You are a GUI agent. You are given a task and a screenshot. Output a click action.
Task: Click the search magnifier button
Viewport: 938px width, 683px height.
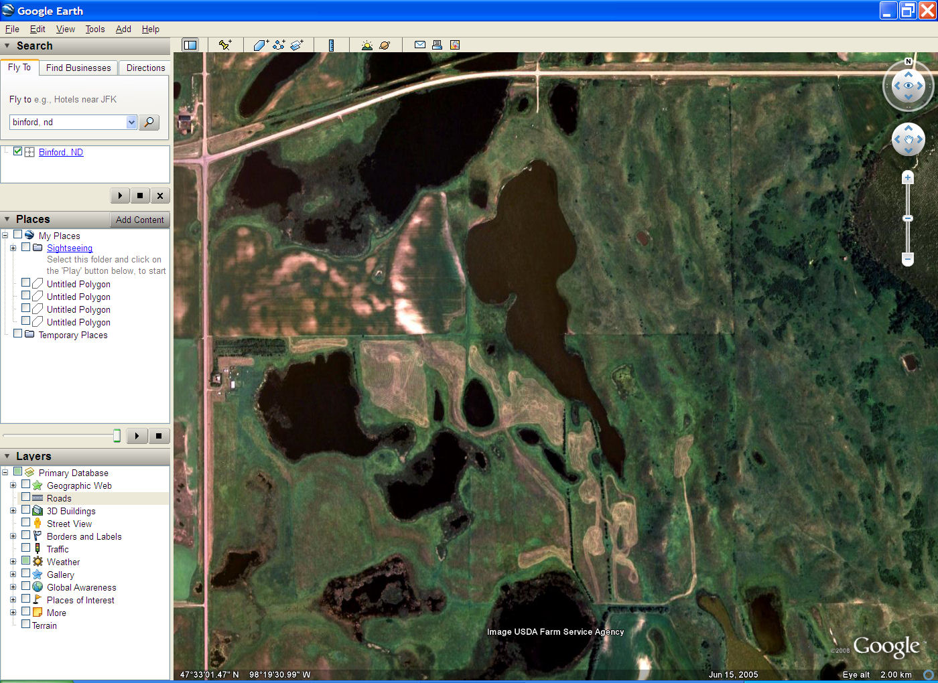click(x=149, y=122)
